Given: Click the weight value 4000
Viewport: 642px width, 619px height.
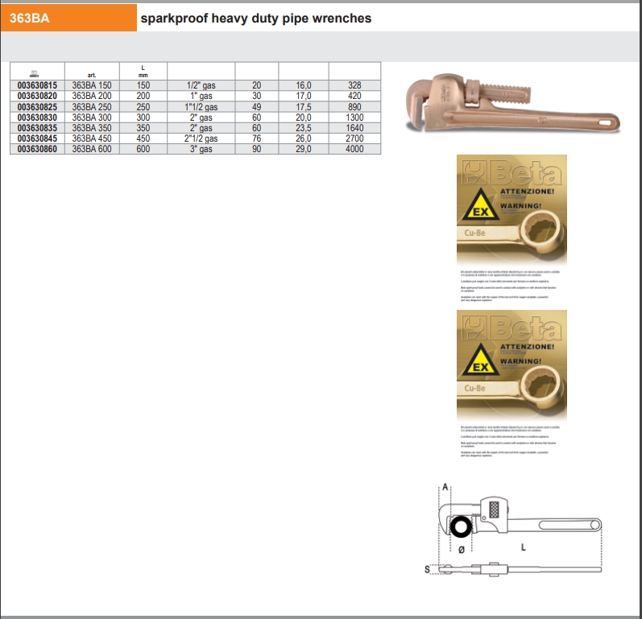Looking at the screenshot, I should pyautogui.click(x=354, y=149).
